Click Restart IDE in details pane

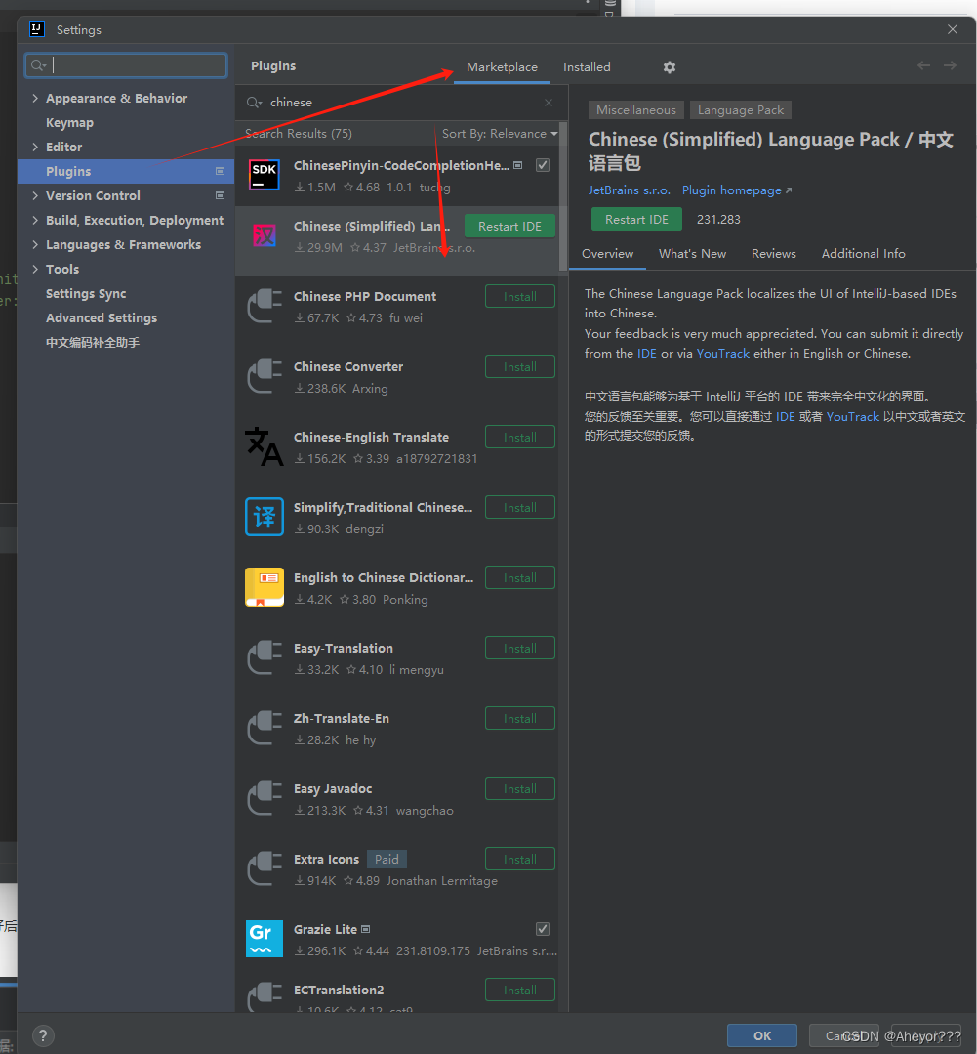coord(636,219)
